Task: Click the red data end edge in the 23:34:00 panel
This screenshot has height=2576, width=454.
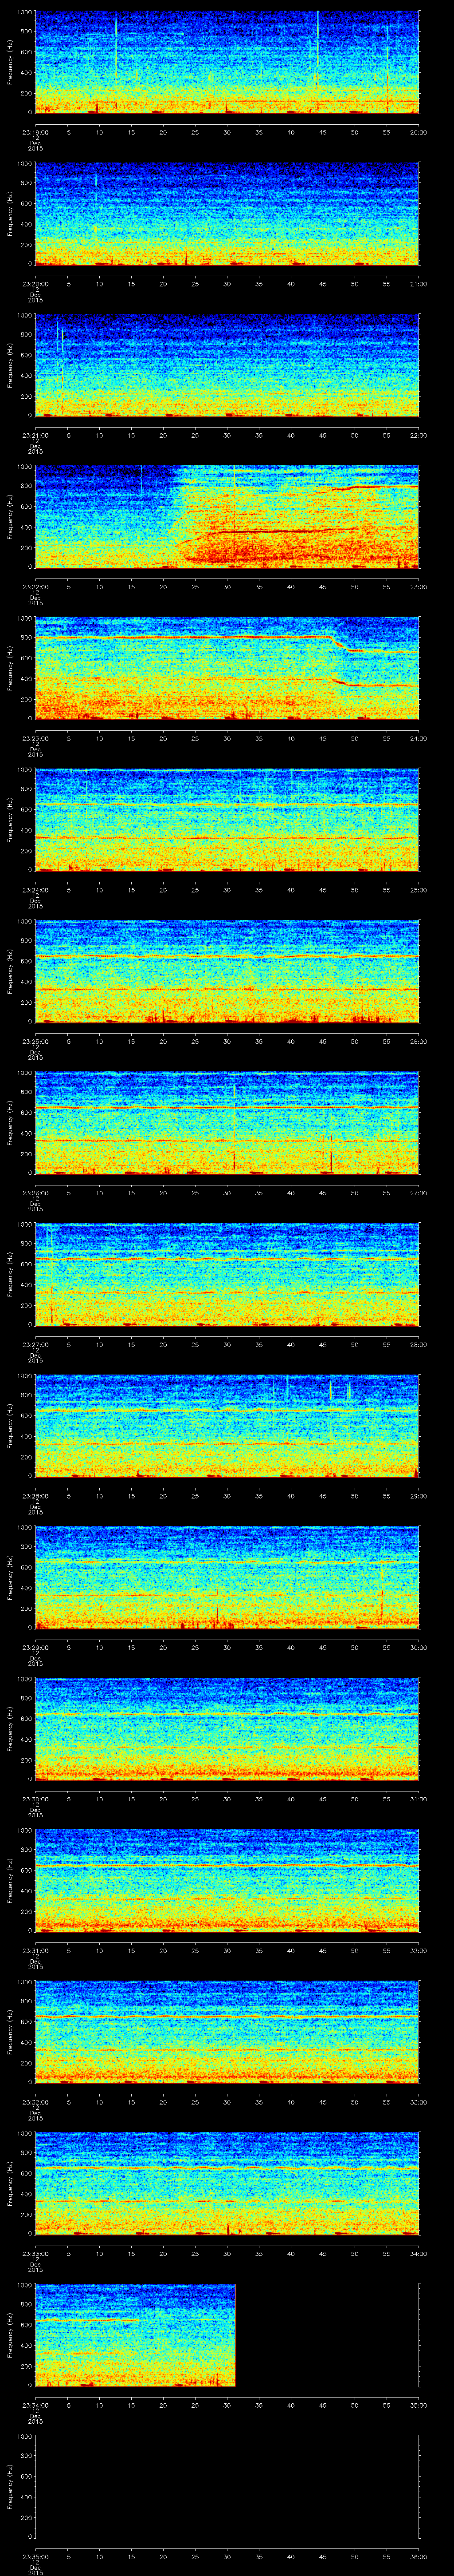Action: [235, 2335]
